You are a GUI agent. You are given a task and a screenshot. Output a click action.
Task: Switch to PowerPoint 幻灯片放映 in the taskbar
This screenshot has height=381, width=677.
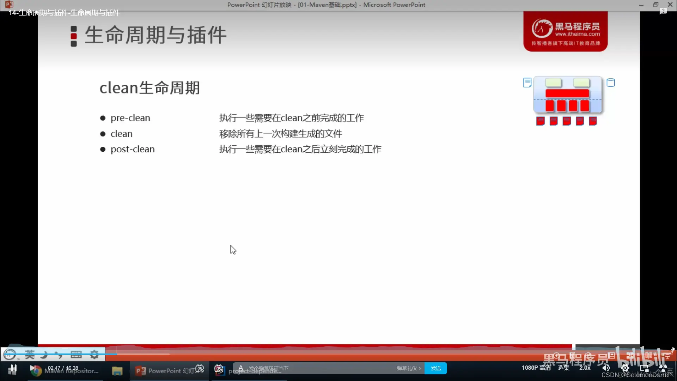pyautogui.click(x=166, y=370)
